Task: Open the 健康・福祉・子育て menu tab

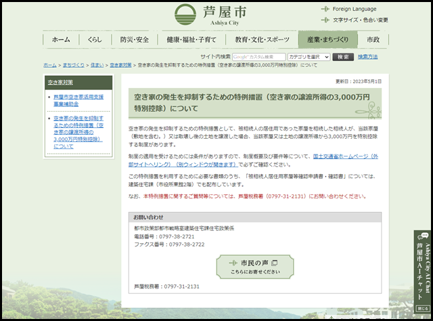Action: [x=191, y=39]
